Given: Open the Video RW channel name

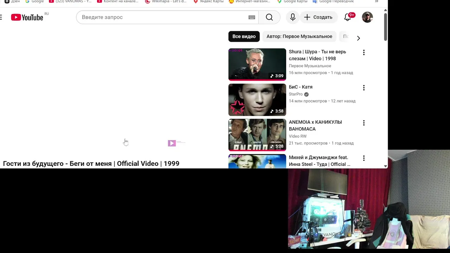Looking at the screenshot, I should pyautogui.click(x=298, y=136).
